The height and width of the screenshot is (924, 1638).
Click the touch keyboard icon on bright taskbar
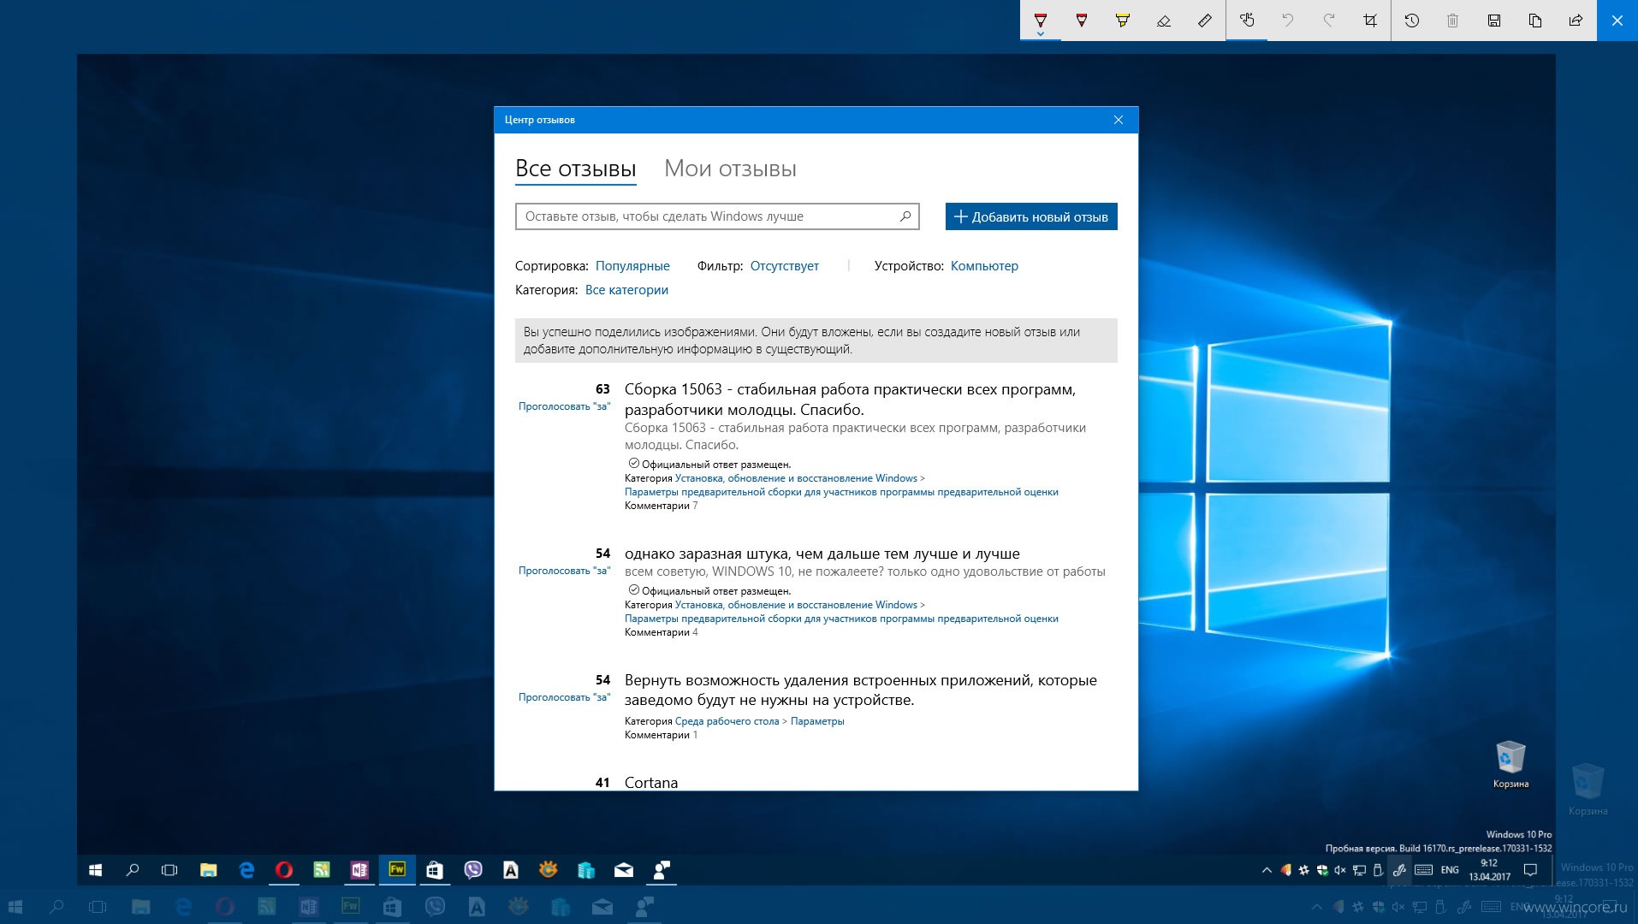(x=1424, y=870)
